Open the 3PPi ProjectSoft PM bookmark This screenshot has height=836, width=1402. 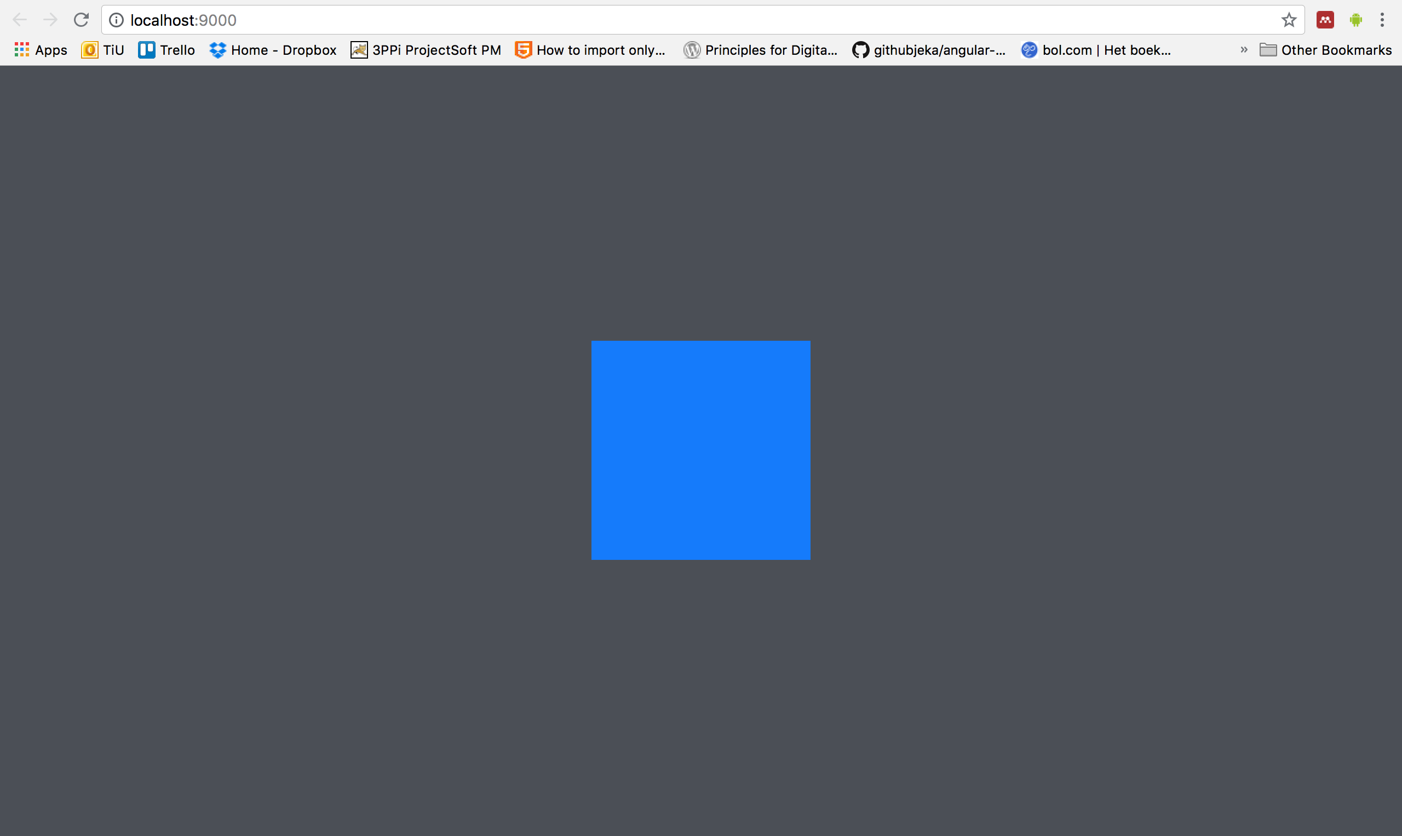[426, 50]
